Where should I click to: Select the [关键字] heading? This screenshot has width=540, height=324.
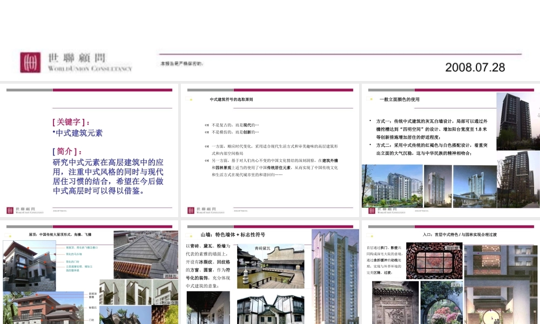(71, 122)
